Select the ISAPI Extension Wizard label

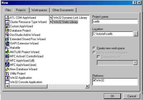click(x=24, y=43)
